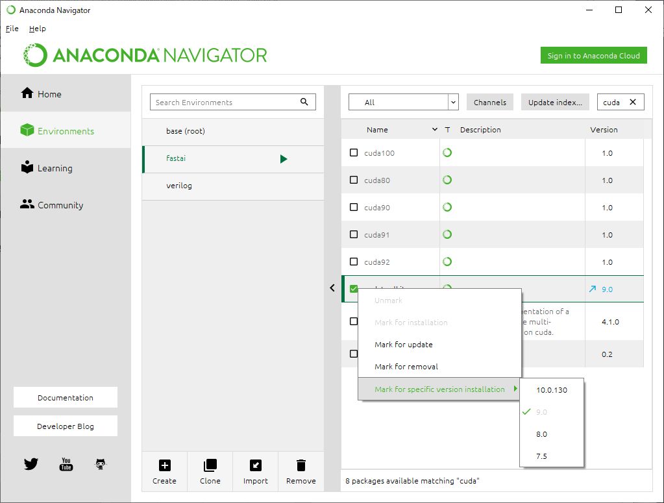This screenshot has width=664, height=503.
Task: Open the Help menu
Action: tap(37, 29)
